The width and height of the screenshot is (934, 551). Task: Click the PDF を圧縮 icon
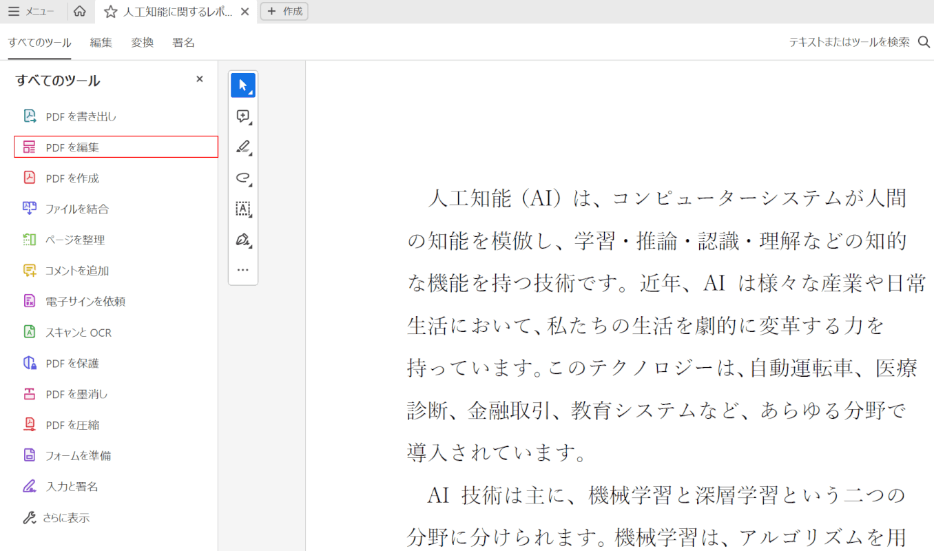click(x=30, y=425)
